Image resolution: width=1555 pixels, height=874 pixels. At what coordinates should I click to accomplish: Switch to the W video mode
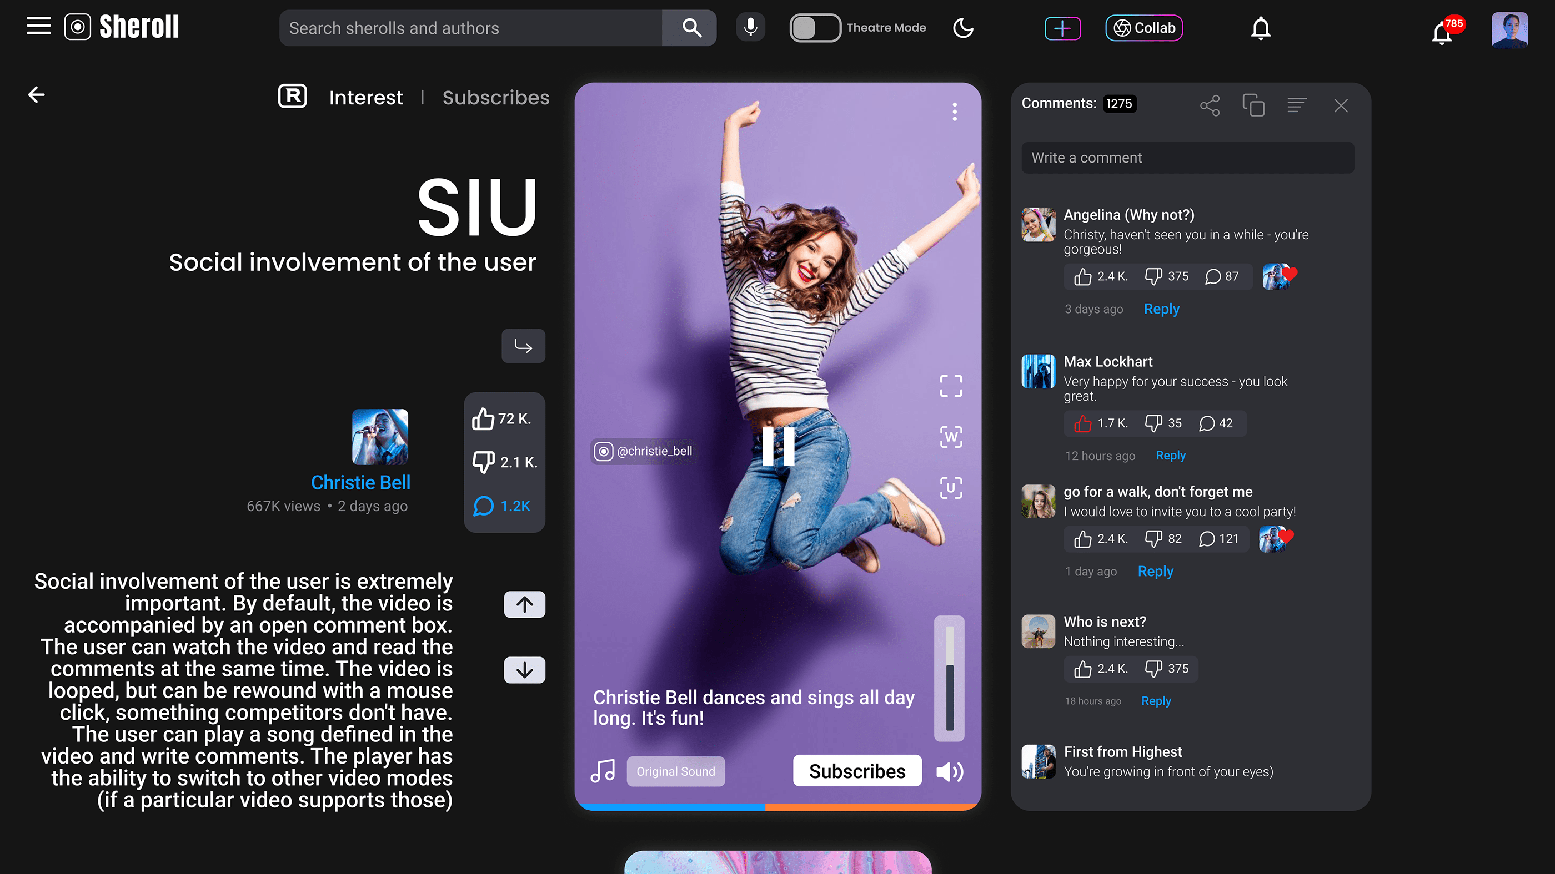tap(951, 437)
